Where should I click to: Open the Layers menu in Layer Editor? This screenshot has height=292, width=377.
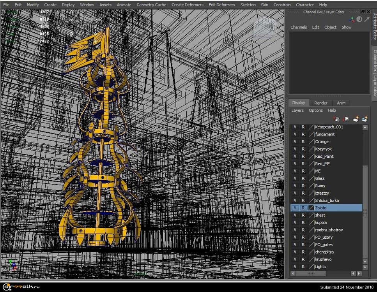pyautogui.click(x=297, y=111)
